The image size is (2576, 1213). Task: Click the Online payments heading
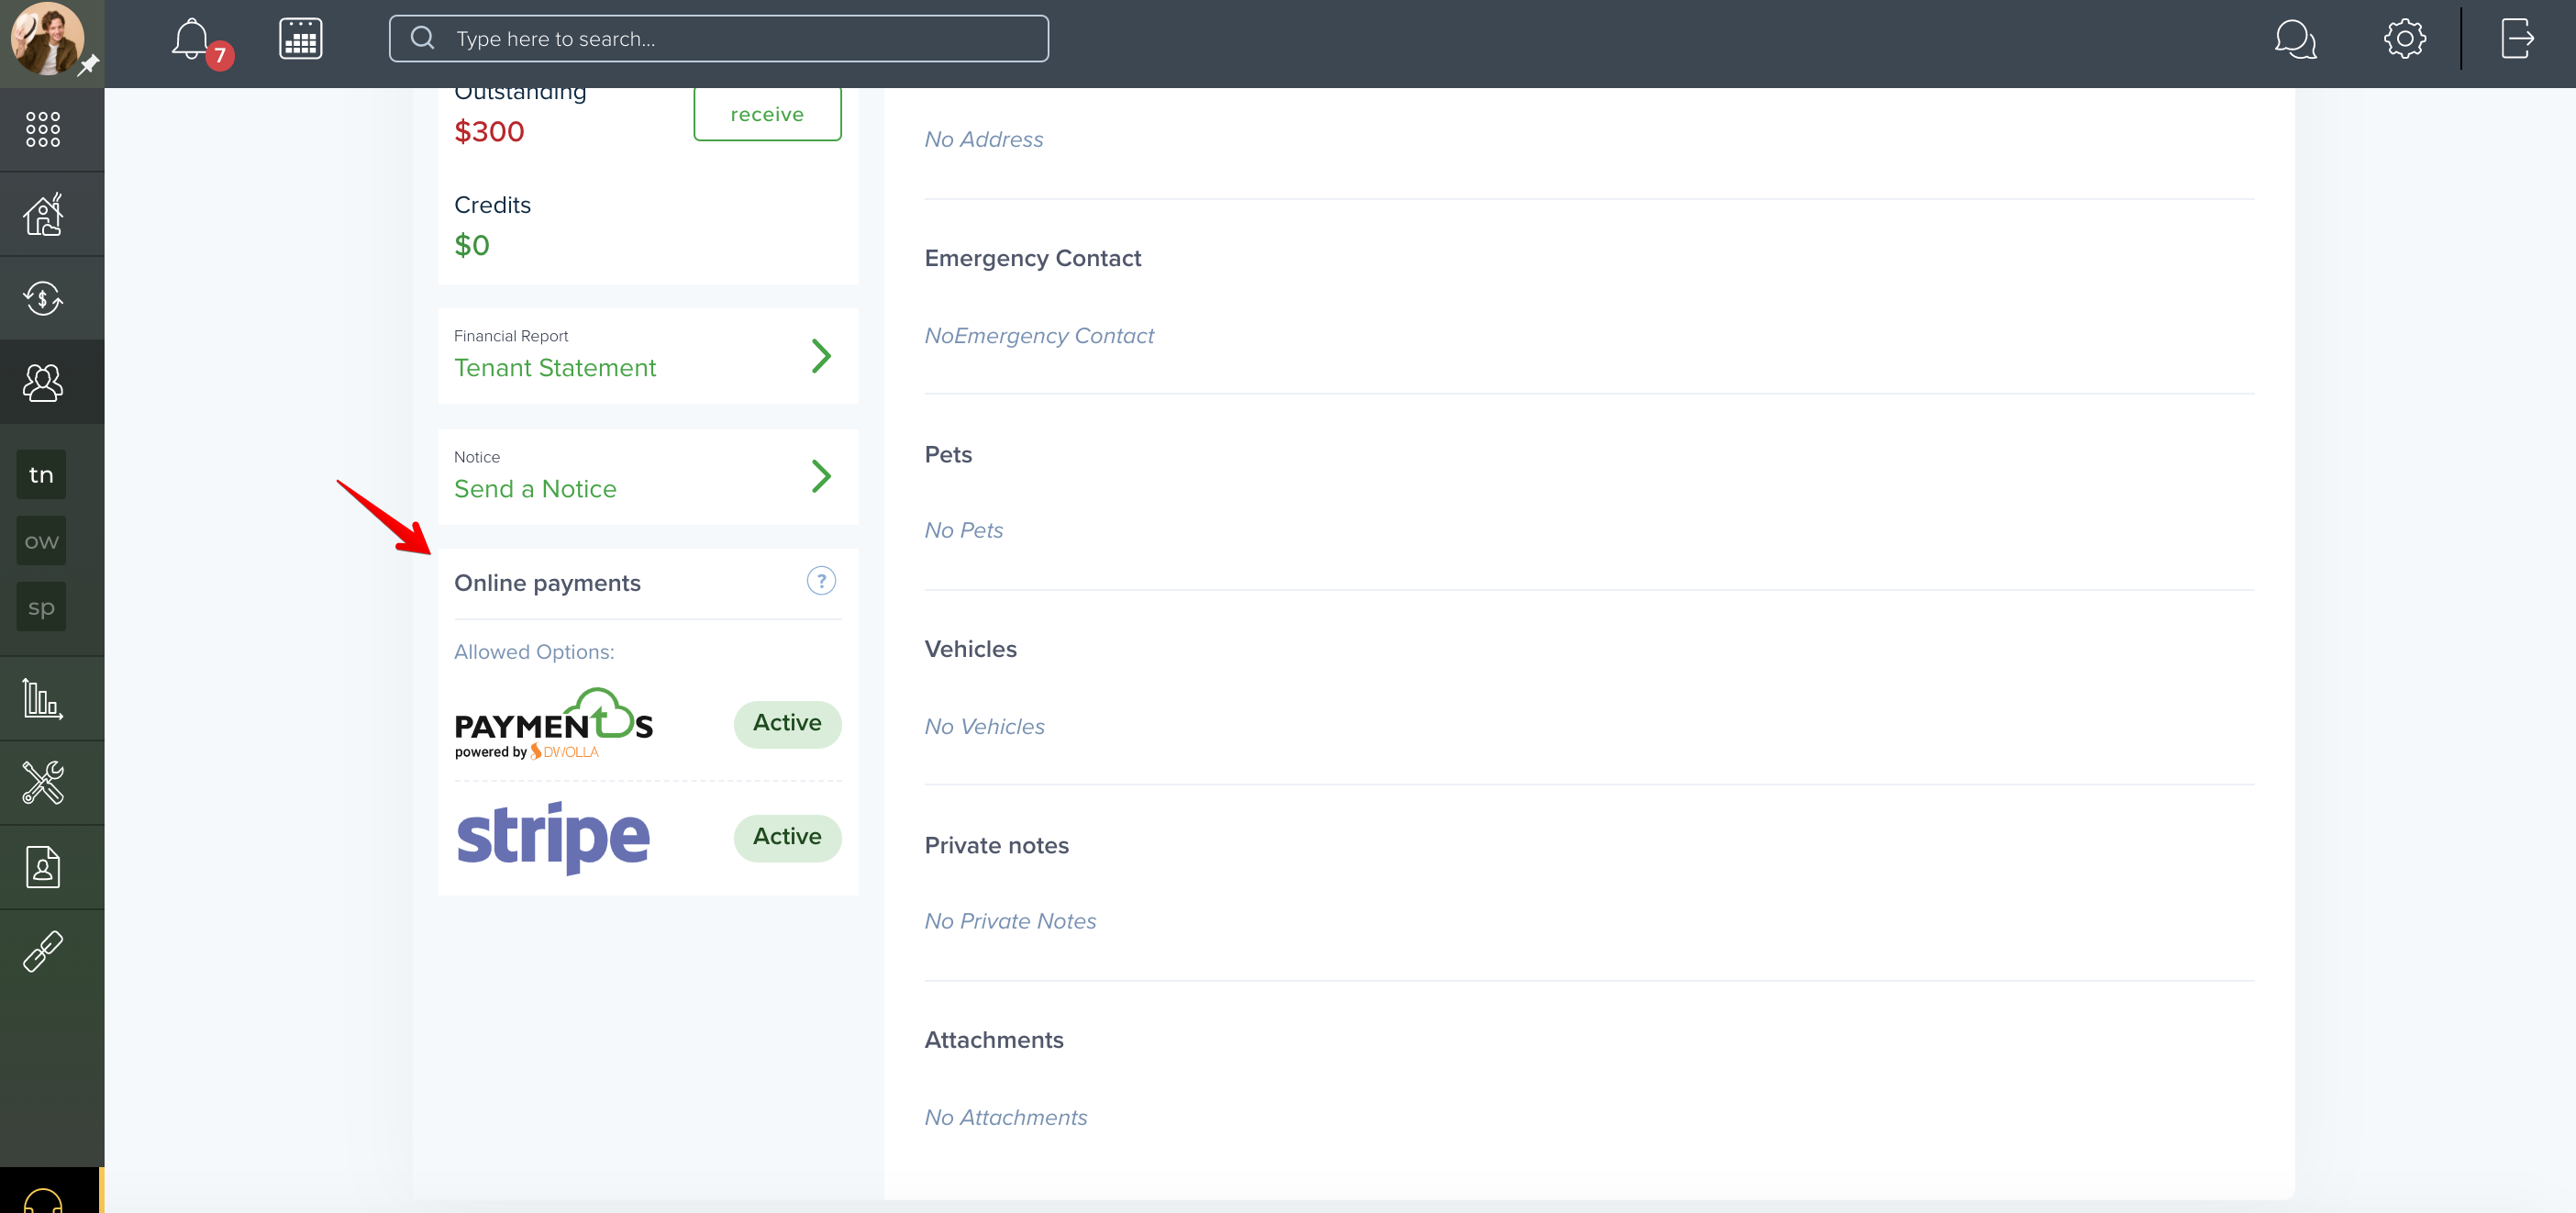pyautogui.click(x=547, y=584)
